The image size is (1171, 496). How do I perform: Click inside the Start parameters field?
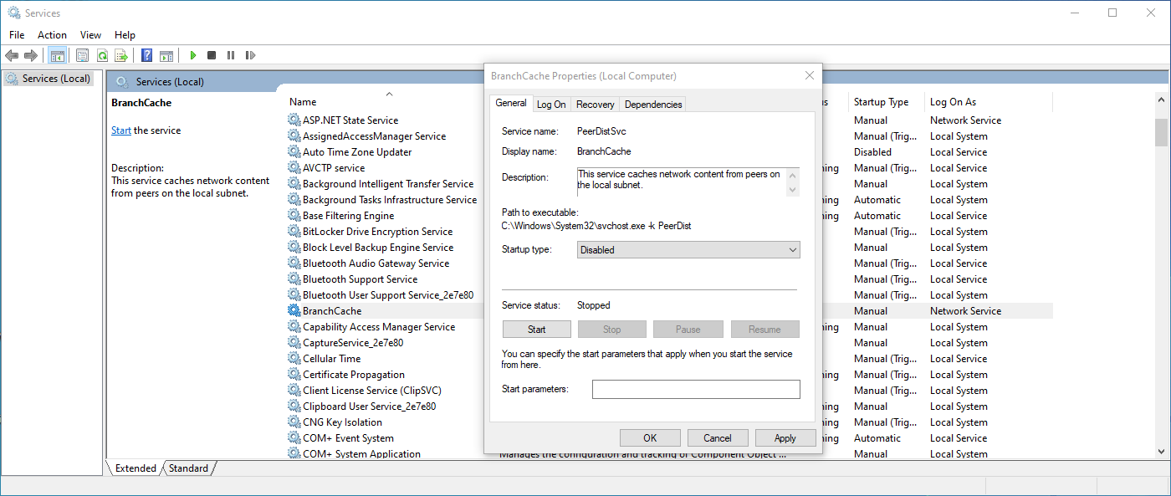coord(696,388)
